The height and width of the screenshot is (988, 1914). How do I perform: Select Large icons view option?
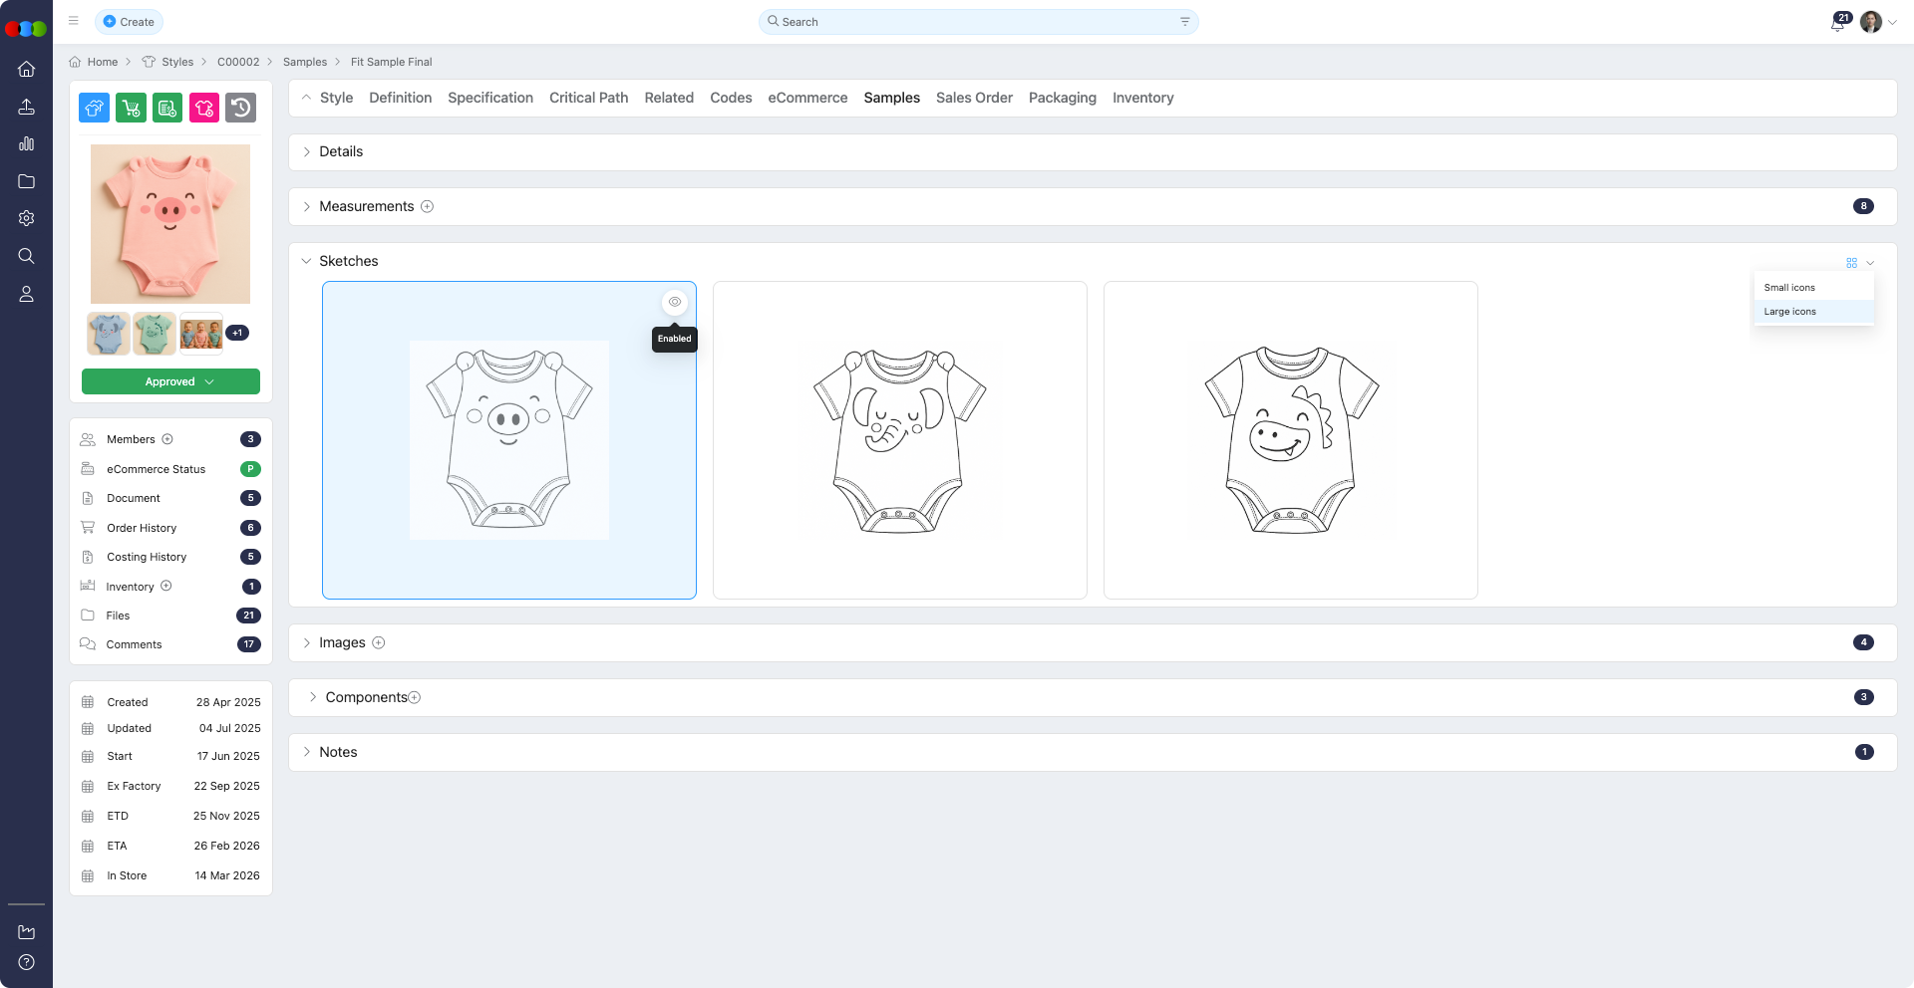click(x=1789, y=312)
